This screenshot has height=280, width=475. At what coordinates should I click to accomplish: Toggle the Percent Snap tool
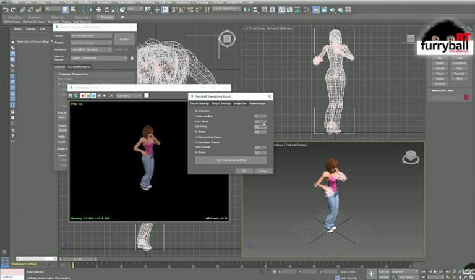point(190,10)
